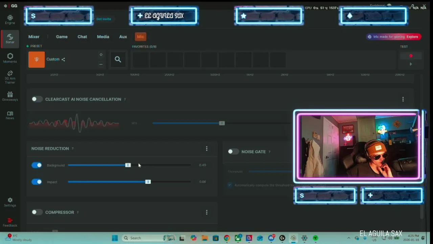Click Mic made for gaming Explore
This screenshot has width=433, height=244.
[x=393, y=37]
